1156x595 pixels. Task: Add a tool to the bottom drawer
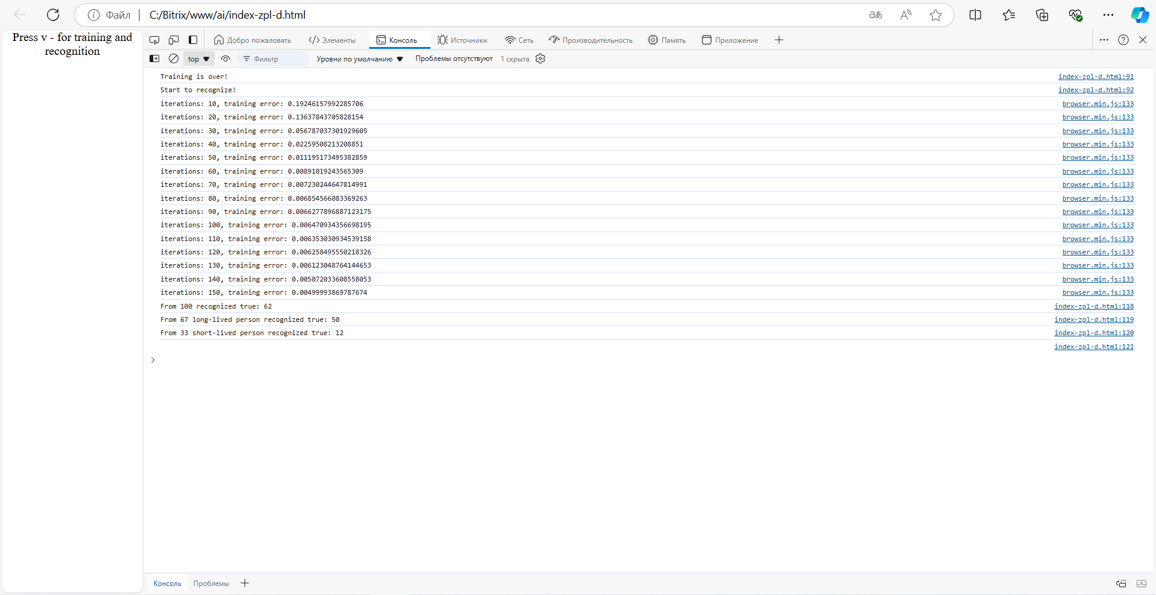(245, 583)
